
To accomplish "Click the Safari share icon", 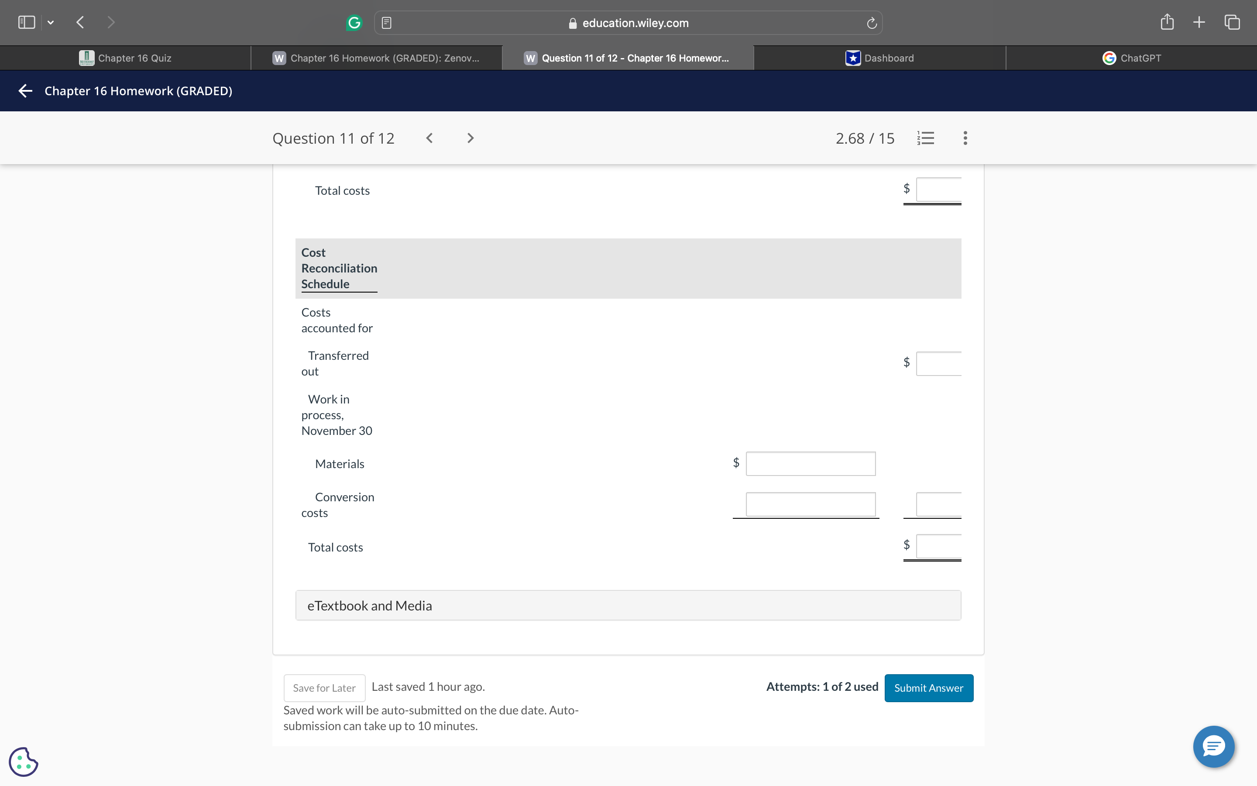I will (x=1167, y=22).
